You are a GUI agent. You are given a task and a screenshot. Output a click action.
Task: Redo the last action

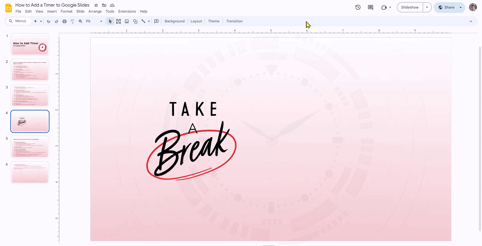pyautogui.click(x=56, y=21)
